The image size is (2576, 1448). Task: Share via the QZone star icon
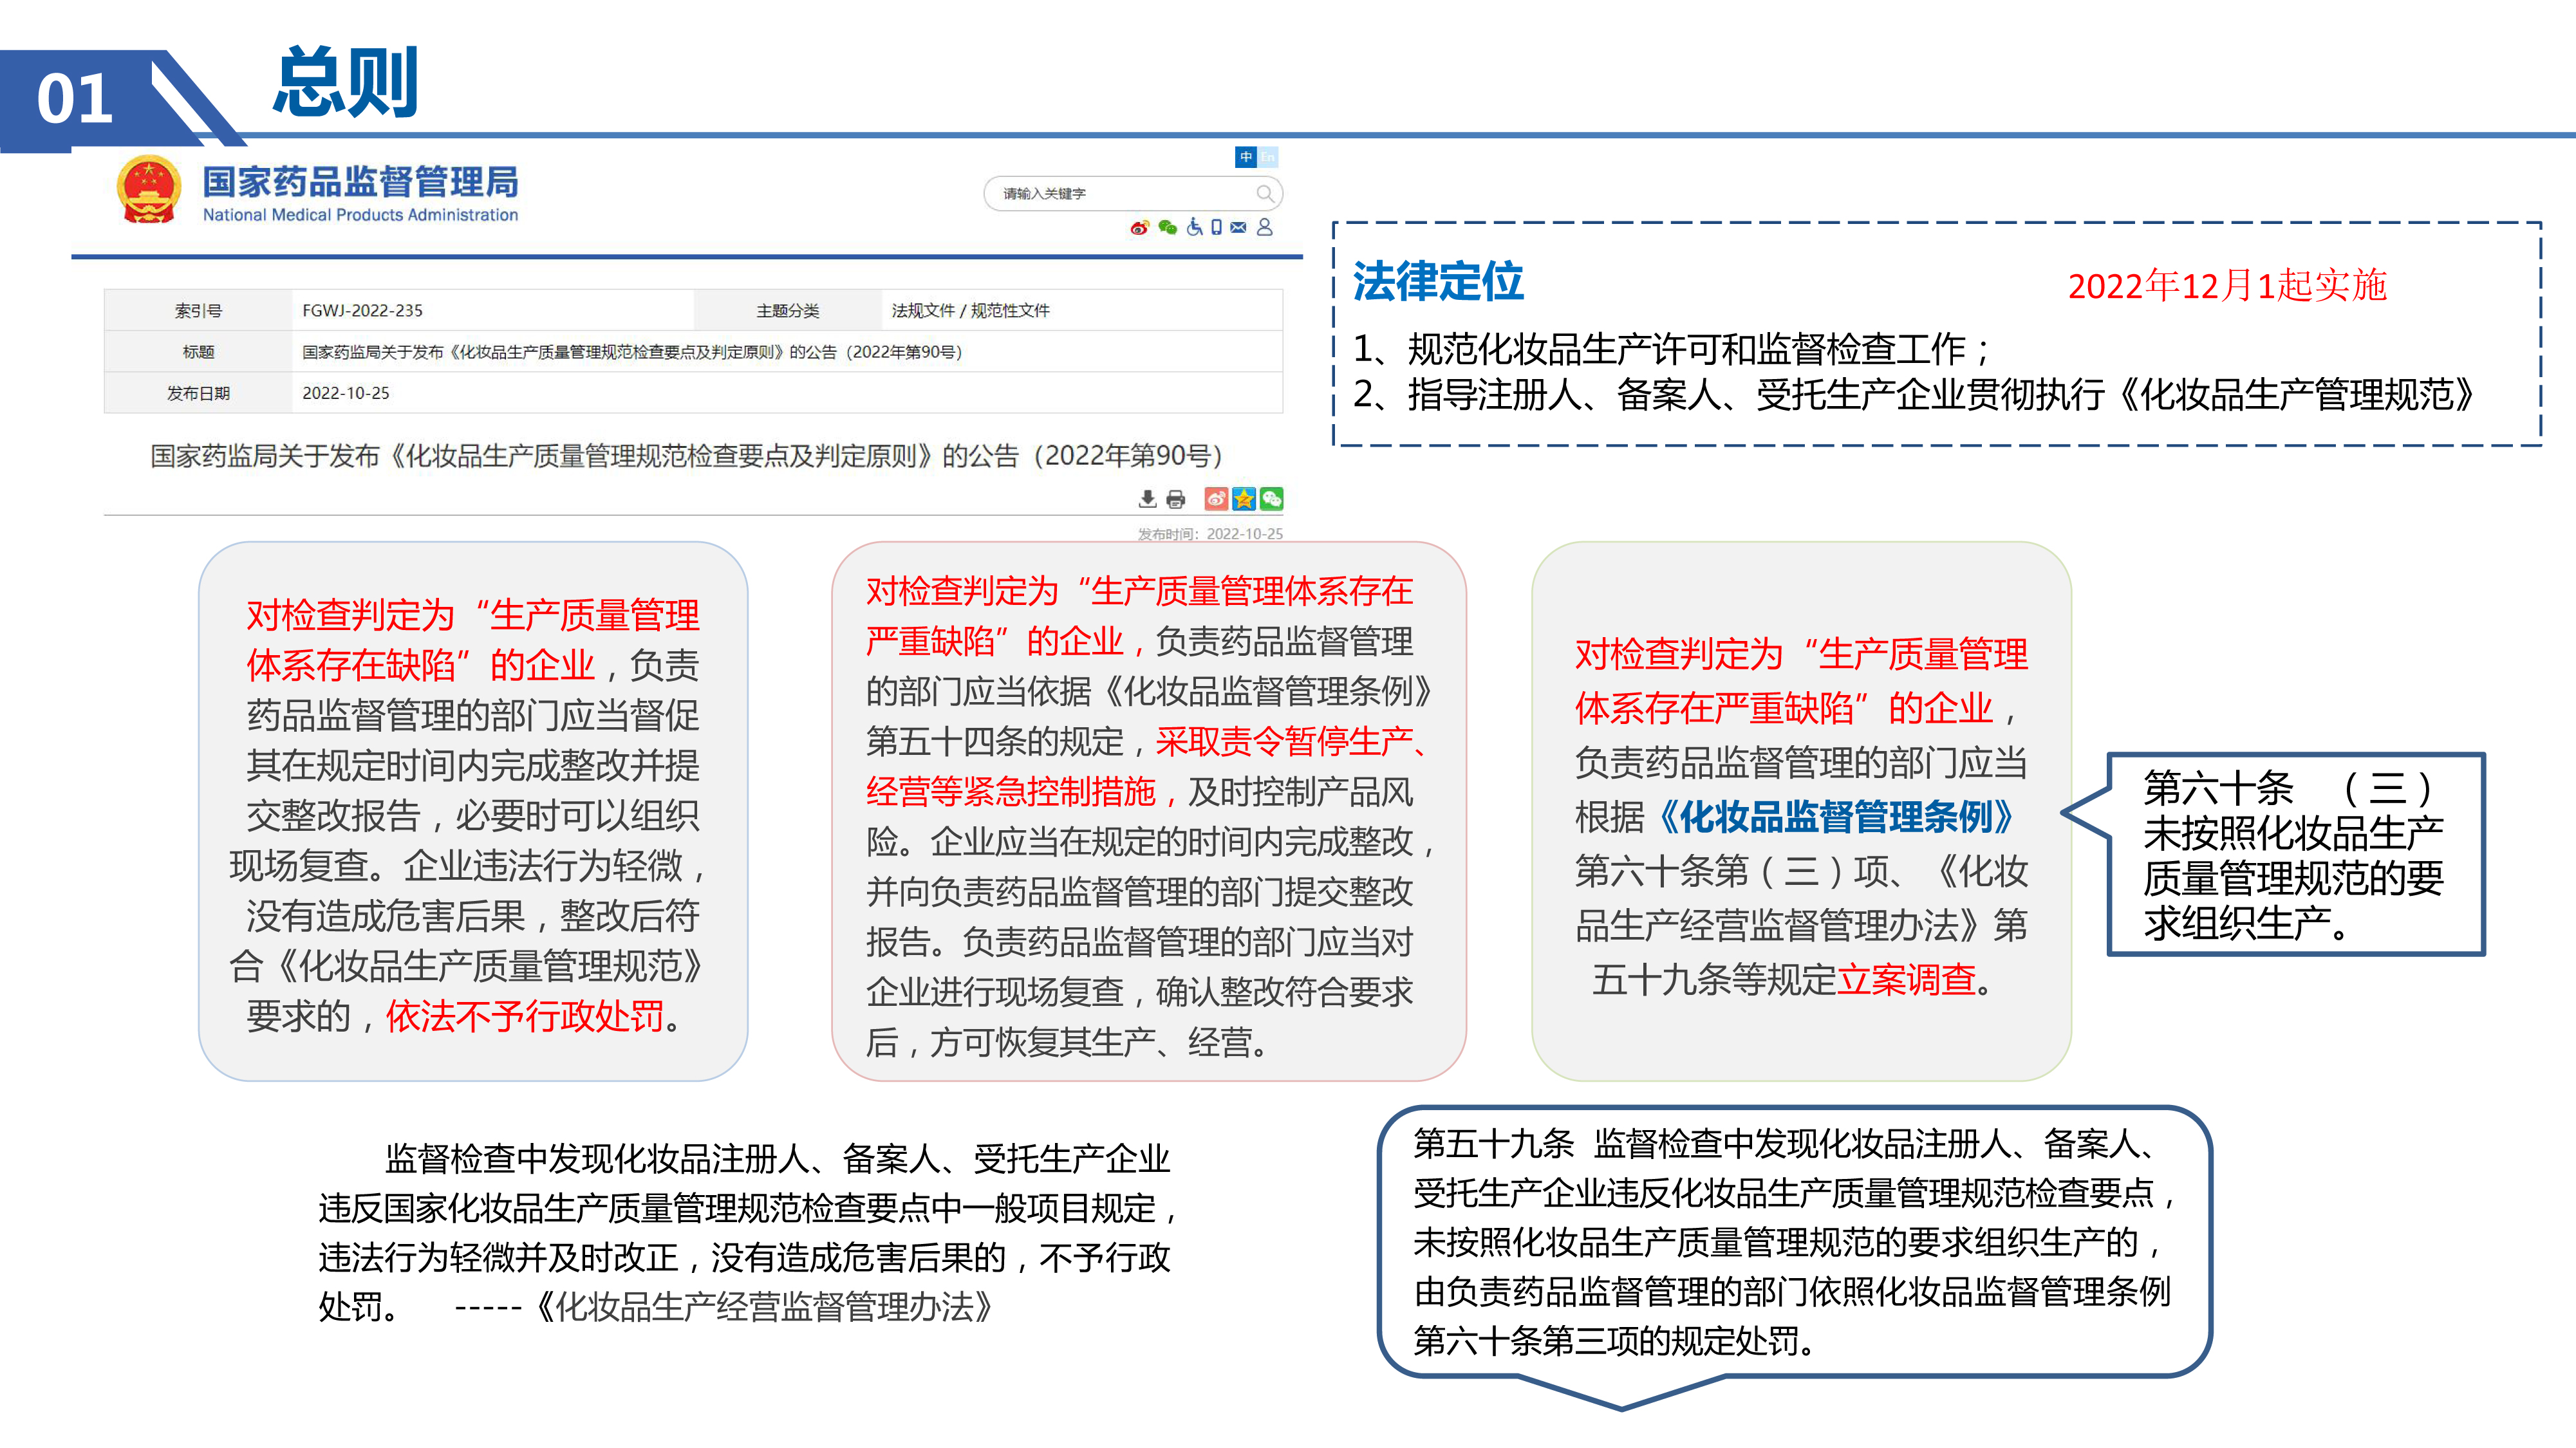click(x=1244, y=499)
